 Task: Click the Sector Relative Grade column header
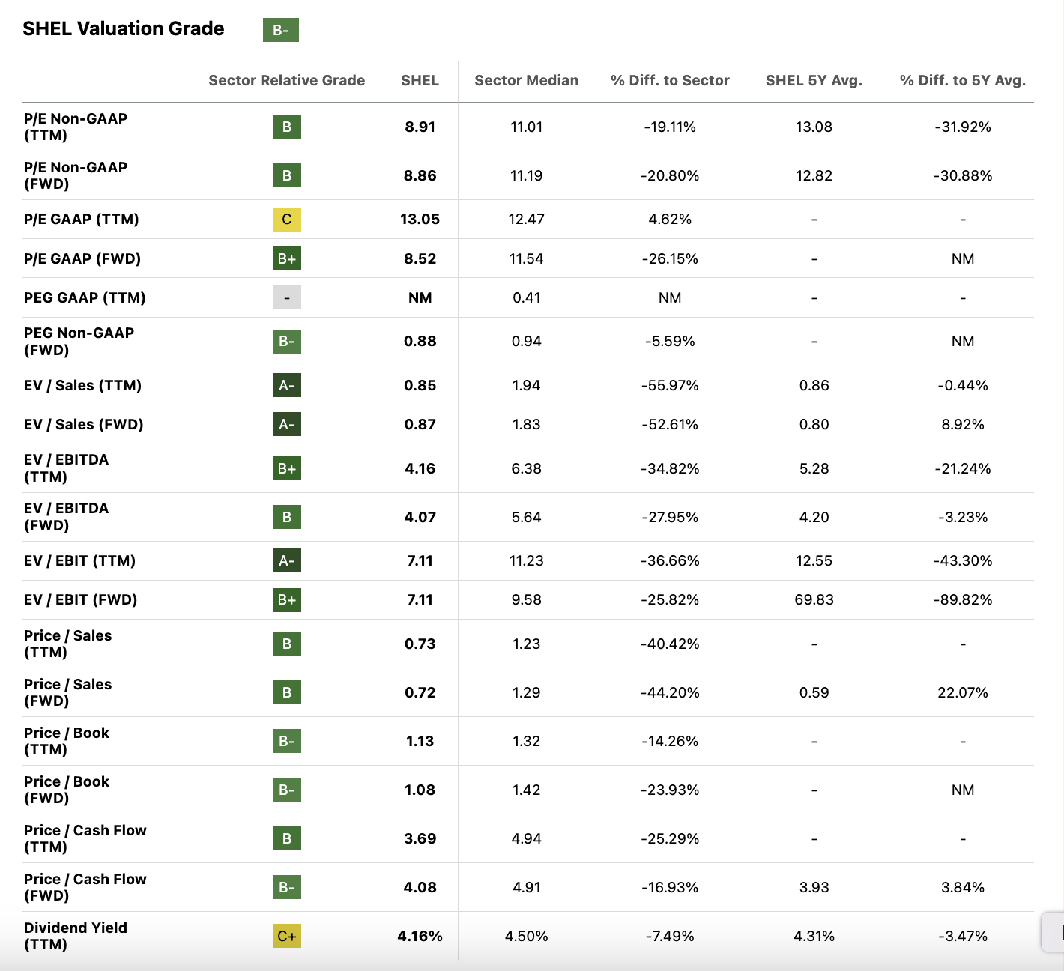click(286, 80)
